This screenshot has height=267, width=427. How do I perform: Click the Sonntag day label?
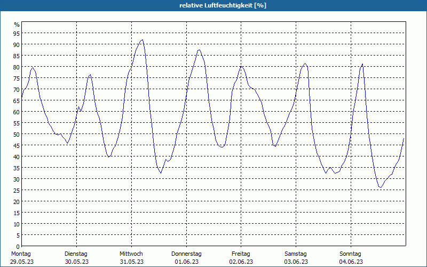pos(350,254)
